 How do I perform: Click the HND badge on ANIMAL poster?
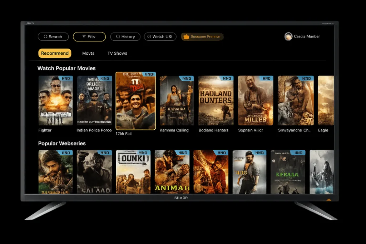(x=183, y=153)
